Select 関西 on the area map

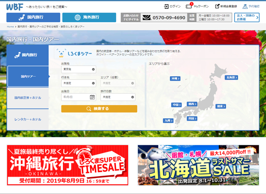pyautogui.click(x=192, y=104)
